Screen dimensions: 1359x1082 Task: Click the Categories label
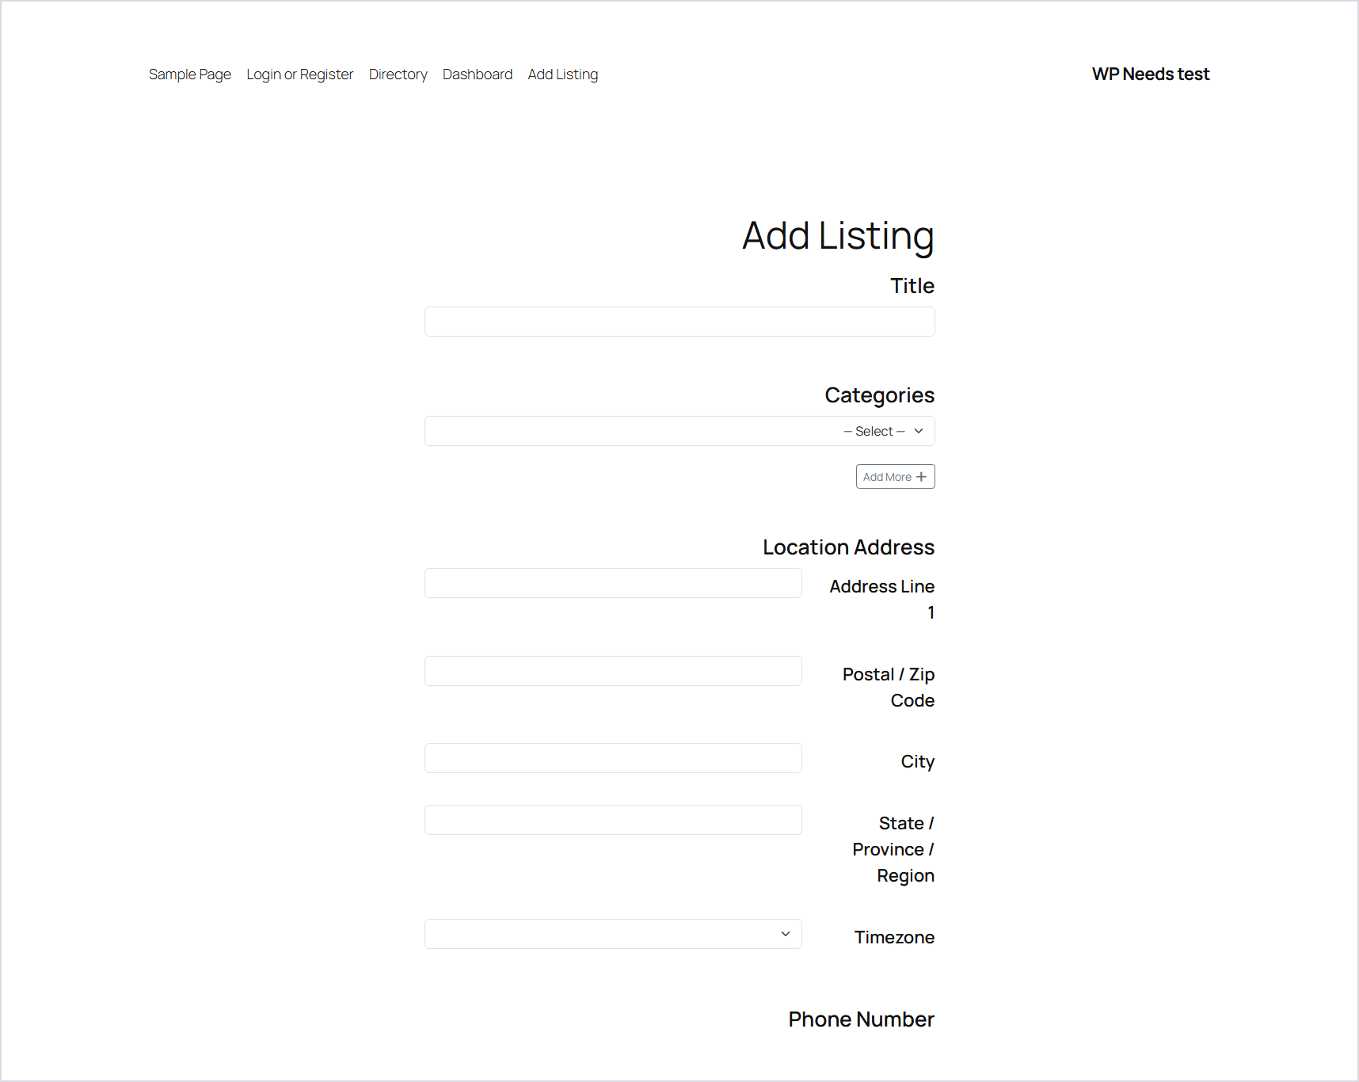click(879, 395)
